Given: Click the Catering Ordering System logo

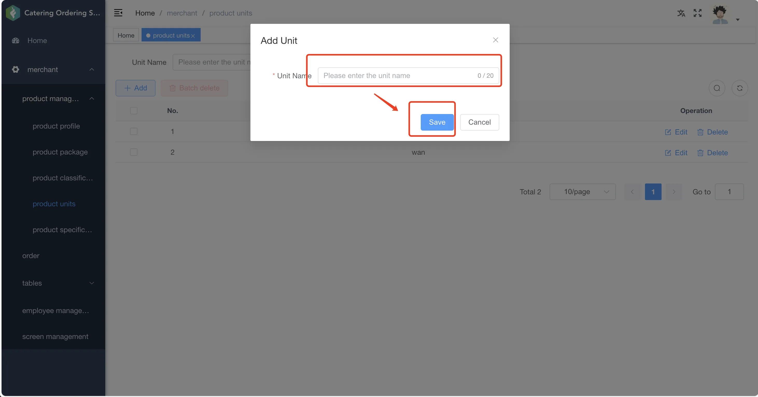Looking at the screenshot, I should pos(13,13).
